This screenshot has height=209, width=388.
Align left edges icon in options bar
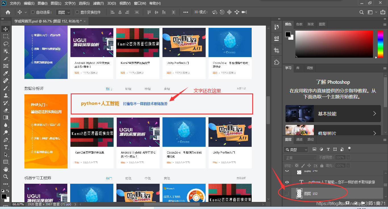click(x=112, y=12)
